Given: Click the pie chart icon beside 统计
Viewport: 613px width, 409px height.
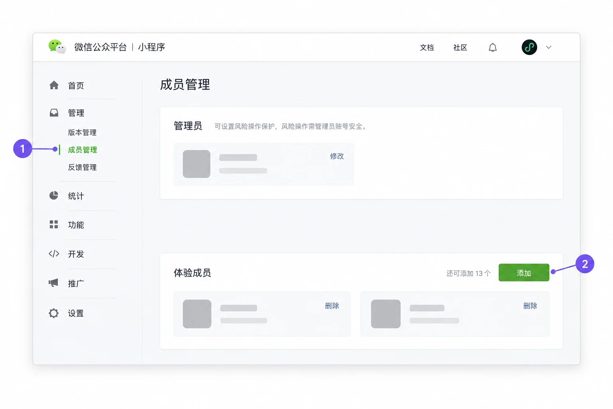Looking at the screenshot, I should (x=54, y=195).
